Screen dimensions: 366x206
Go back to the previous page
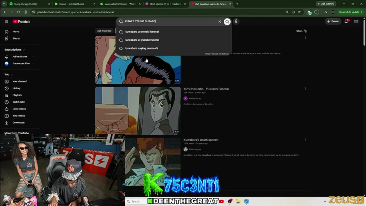tap(5, 12)
